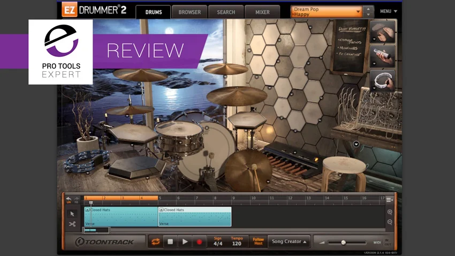
Task: Click the MIDI in/out indicator
Action: [382, 243]
